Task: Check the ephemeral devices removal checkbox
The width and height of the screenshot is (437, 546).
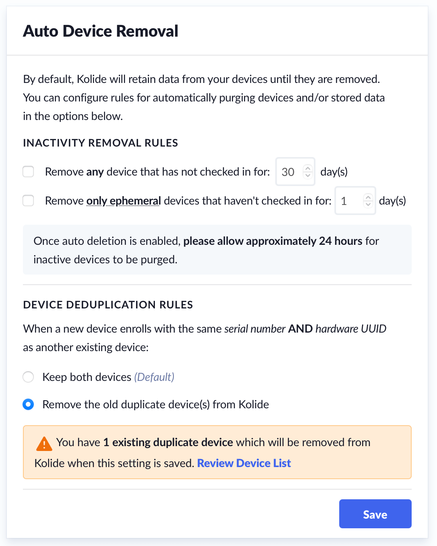Action: click(x=28, y=201)
